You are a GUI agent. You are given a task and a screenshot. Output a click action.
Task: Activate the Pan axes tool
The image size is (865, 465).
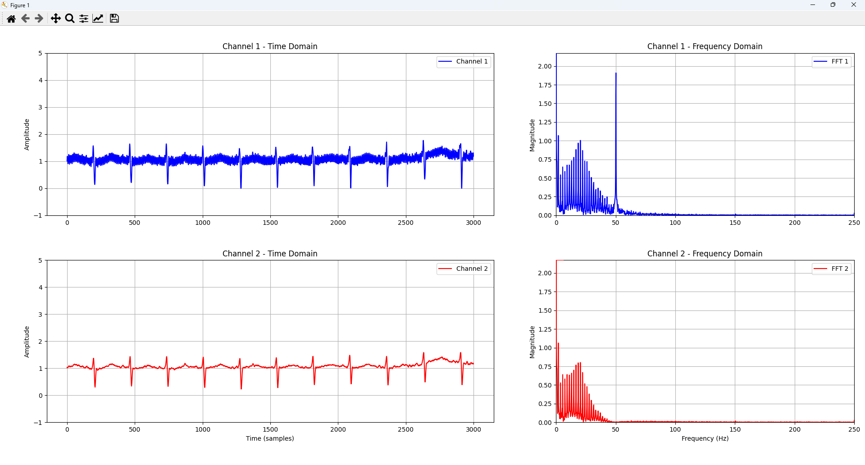[x=55, y=18]
